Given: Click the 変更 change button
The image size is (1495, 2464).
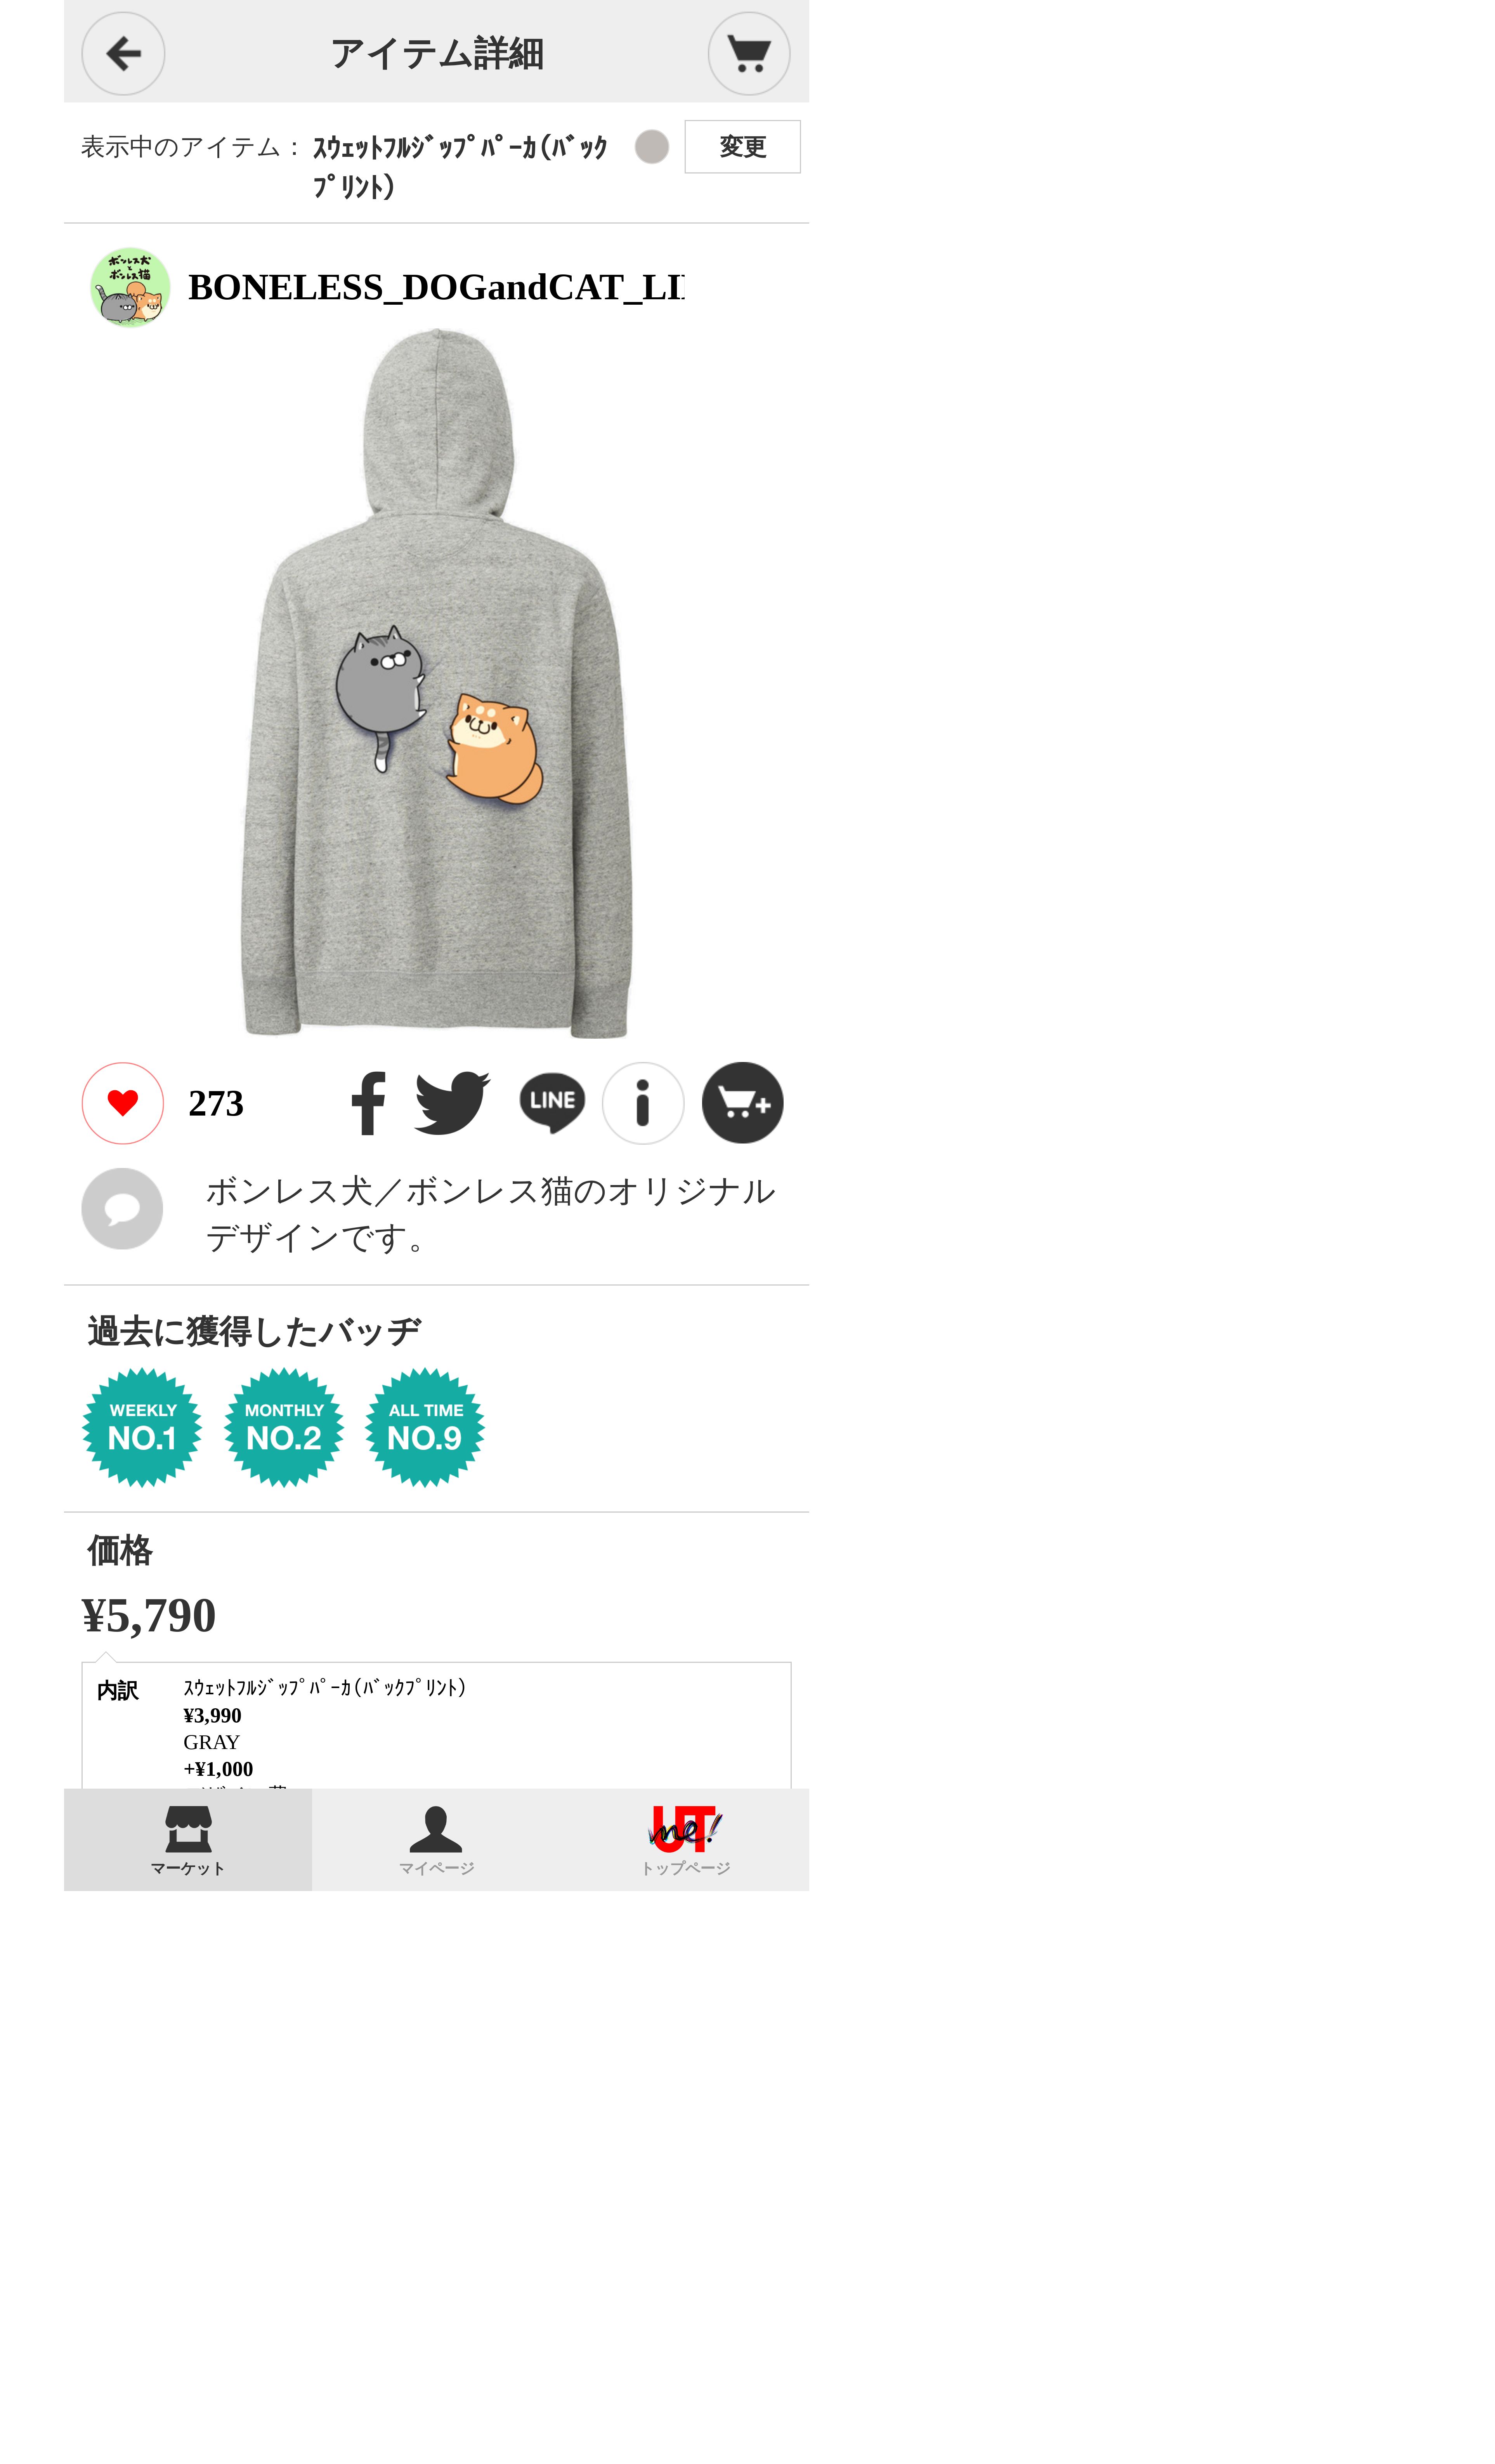Looking at the screenshot, I should click(x=742, y=147).
